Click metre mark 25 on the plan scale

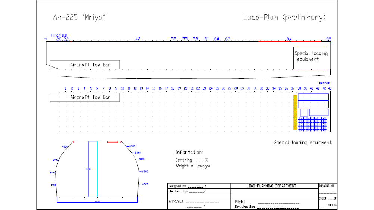pyautogui.click(x=217, y=88)
